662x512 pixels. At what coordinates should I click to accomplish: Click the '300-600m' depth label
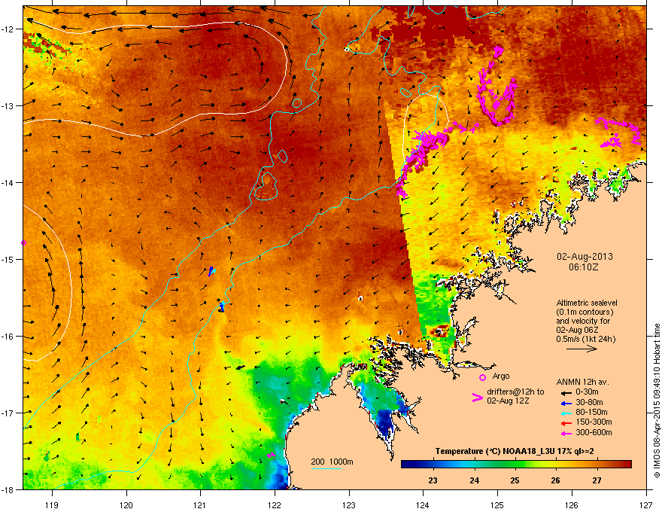point(594,433)
